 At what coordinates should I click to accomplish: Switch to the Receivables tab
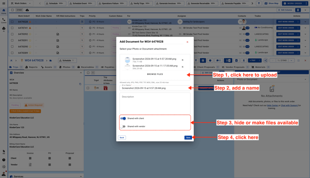(87, 67)
